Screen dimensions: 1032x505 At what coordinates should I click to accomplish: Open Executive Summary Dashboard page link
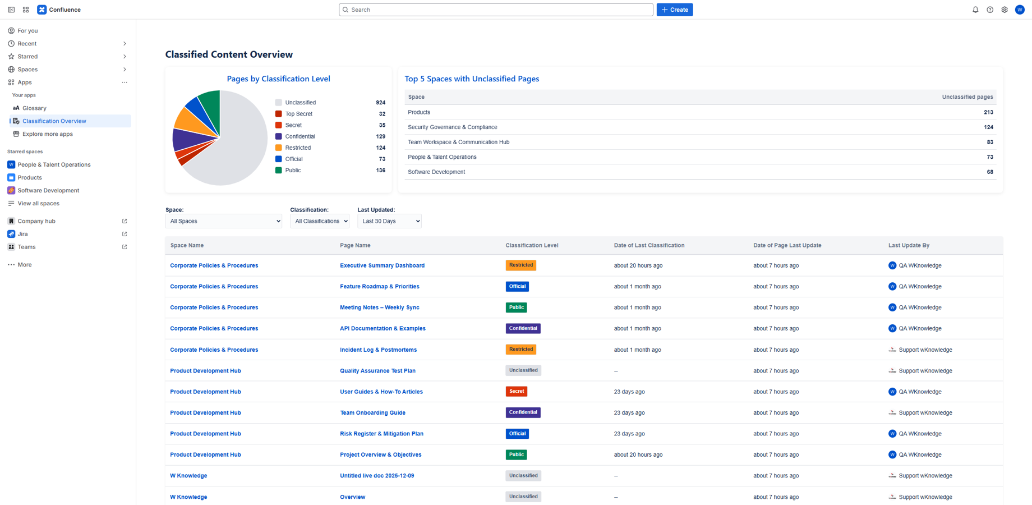[382, 265]
